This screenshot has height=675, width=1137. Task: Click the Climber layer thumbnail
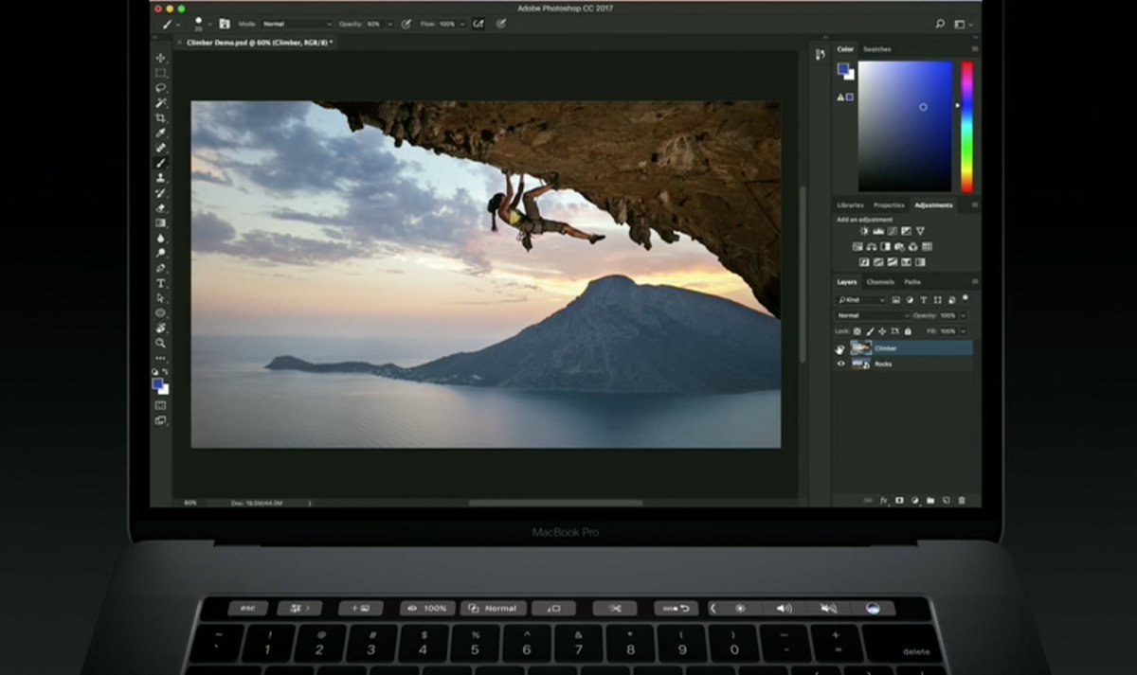861,348
